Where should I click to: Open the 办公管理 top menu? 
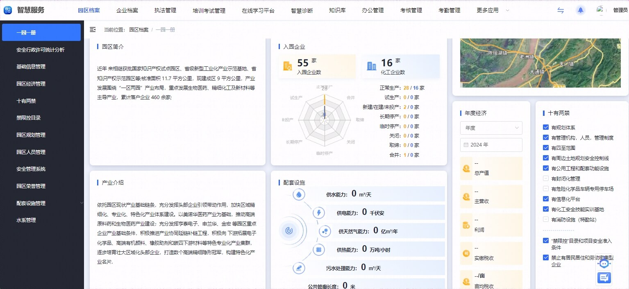click(x=373, y=11)
